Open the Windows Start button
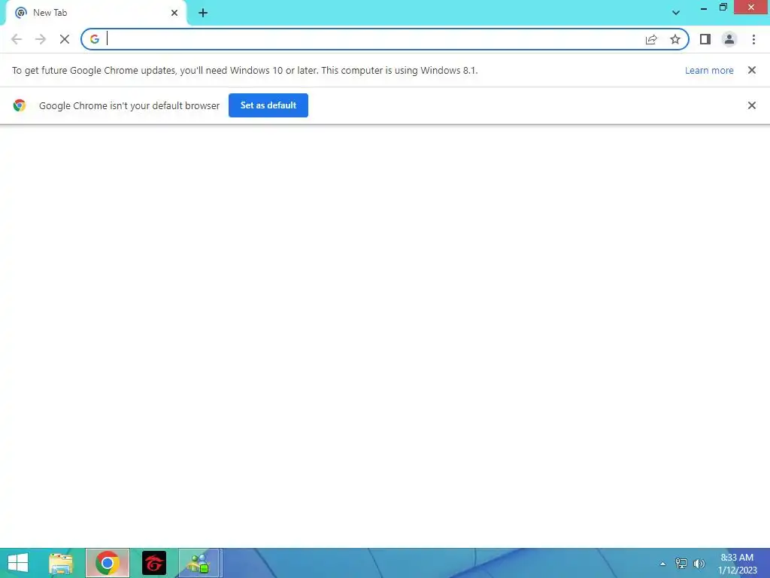Viewport: 770px width, 578px height. (18, 563)
